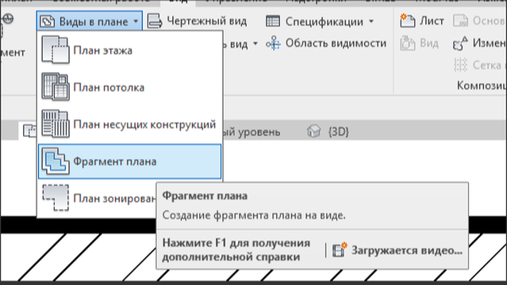Click the Виды в плане icon

(48, 21)
